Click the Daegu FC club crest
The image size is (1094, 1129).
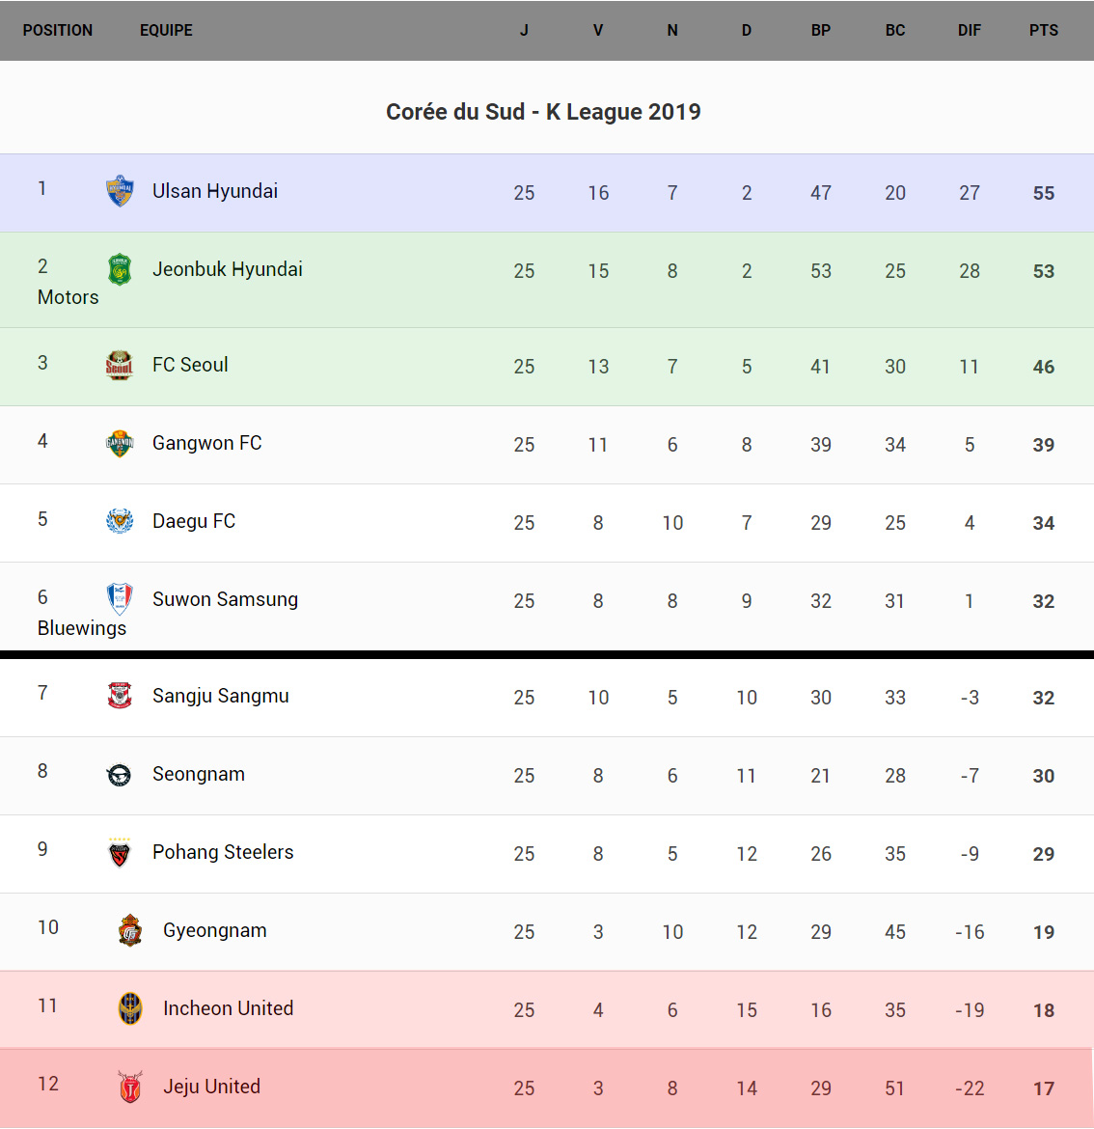point(120,521)
